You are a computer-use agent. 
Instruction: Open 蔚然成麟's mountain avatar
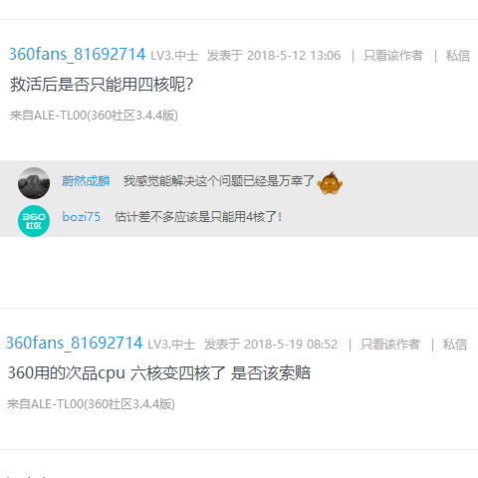click(x=34, y=183)
